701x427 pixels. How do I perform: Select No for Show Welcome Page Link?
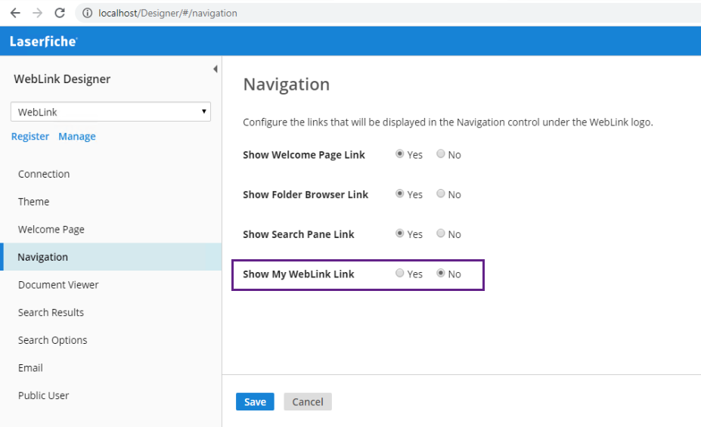pos(440,153)
